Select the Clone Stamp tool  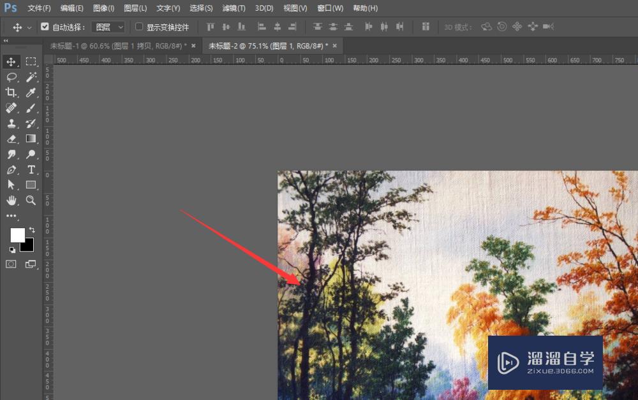[x=11, y=124]
